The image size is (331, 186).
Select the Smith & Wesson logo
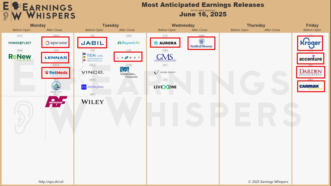coord(201,43)
